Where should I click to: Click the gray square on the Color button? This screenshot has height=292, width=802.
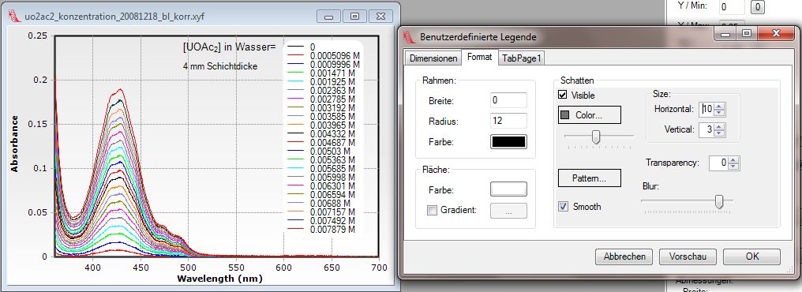tap(565, 115)
